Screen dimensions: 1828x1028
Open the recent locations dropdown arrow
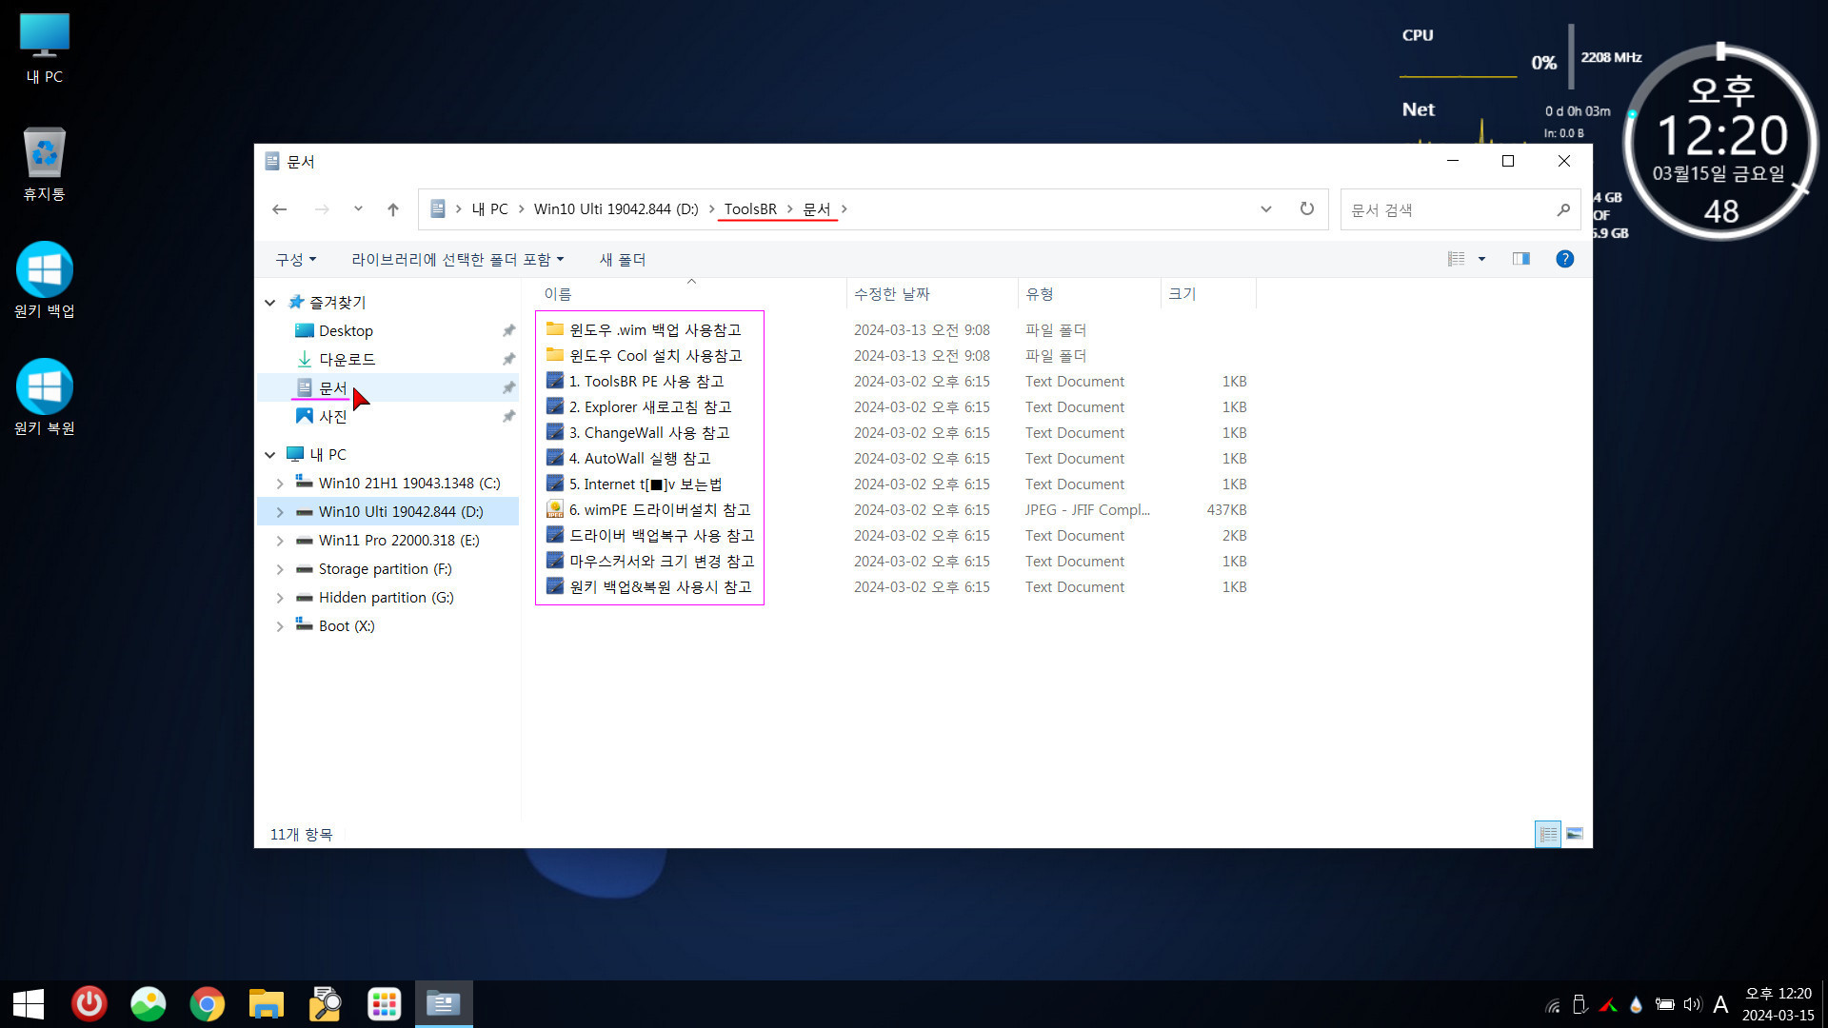coord(358,209)
